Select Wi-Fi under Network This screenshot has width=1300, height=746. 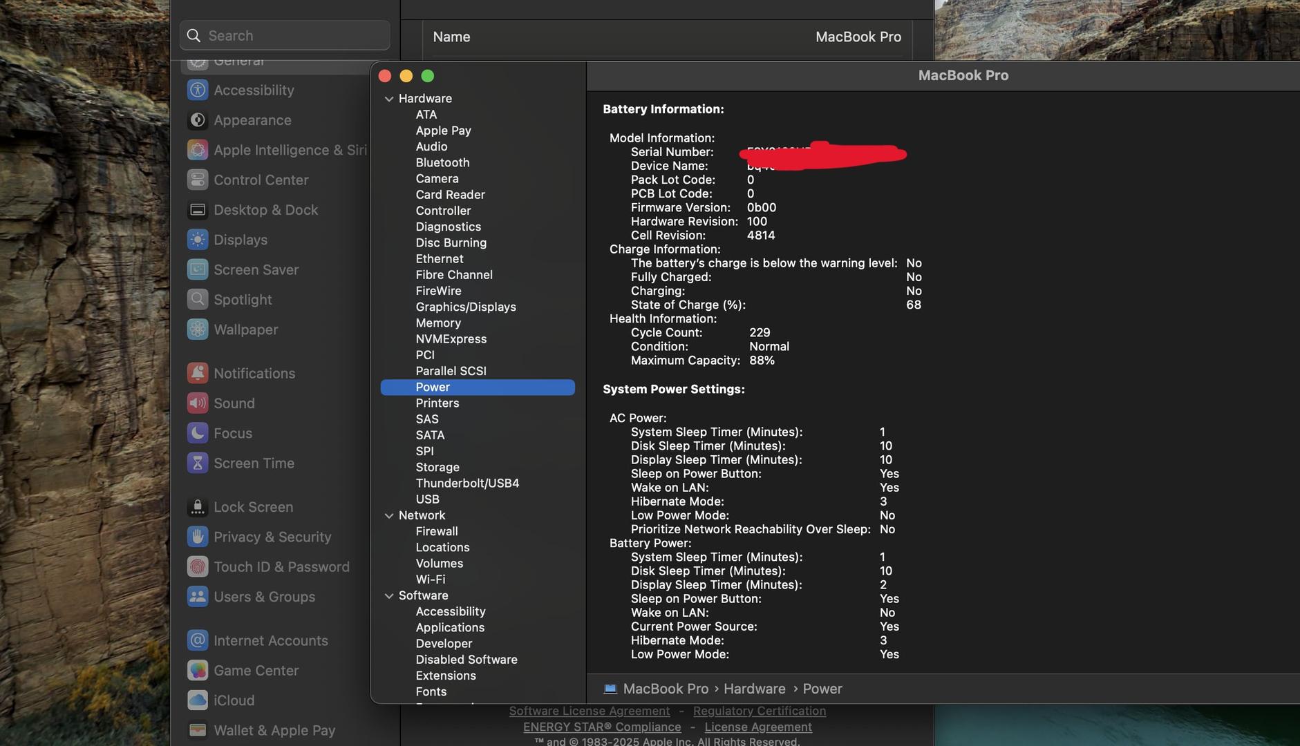tap(431, 580)
